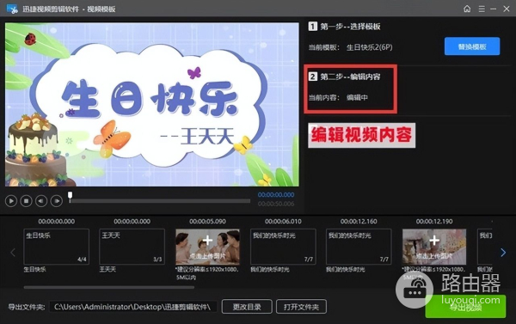Click the playback position handle
Image resolution: width=516 pixels, height=324 pixels.
point(71,196)
